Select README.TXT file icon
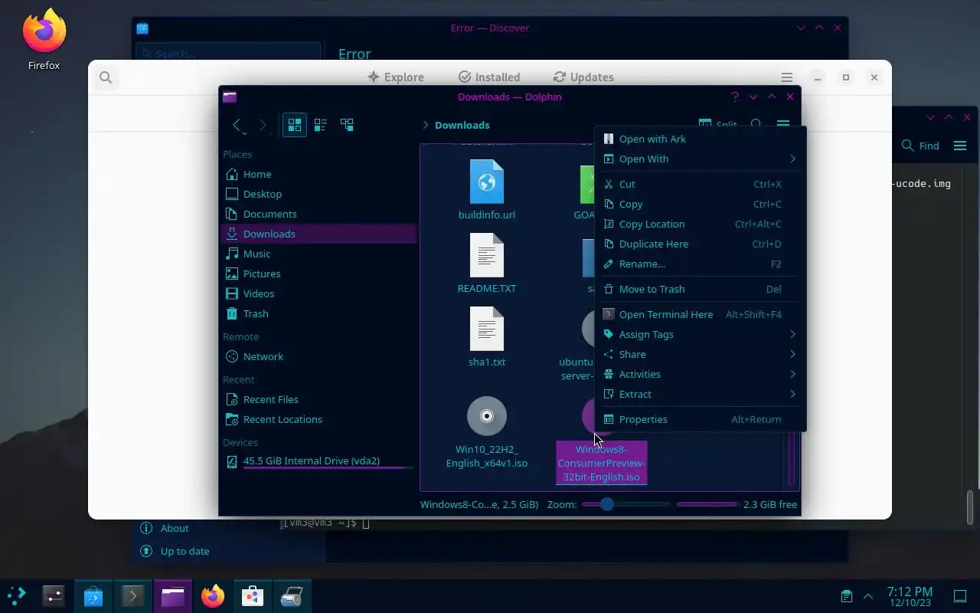Screen dimensions: 980x613 487,255
